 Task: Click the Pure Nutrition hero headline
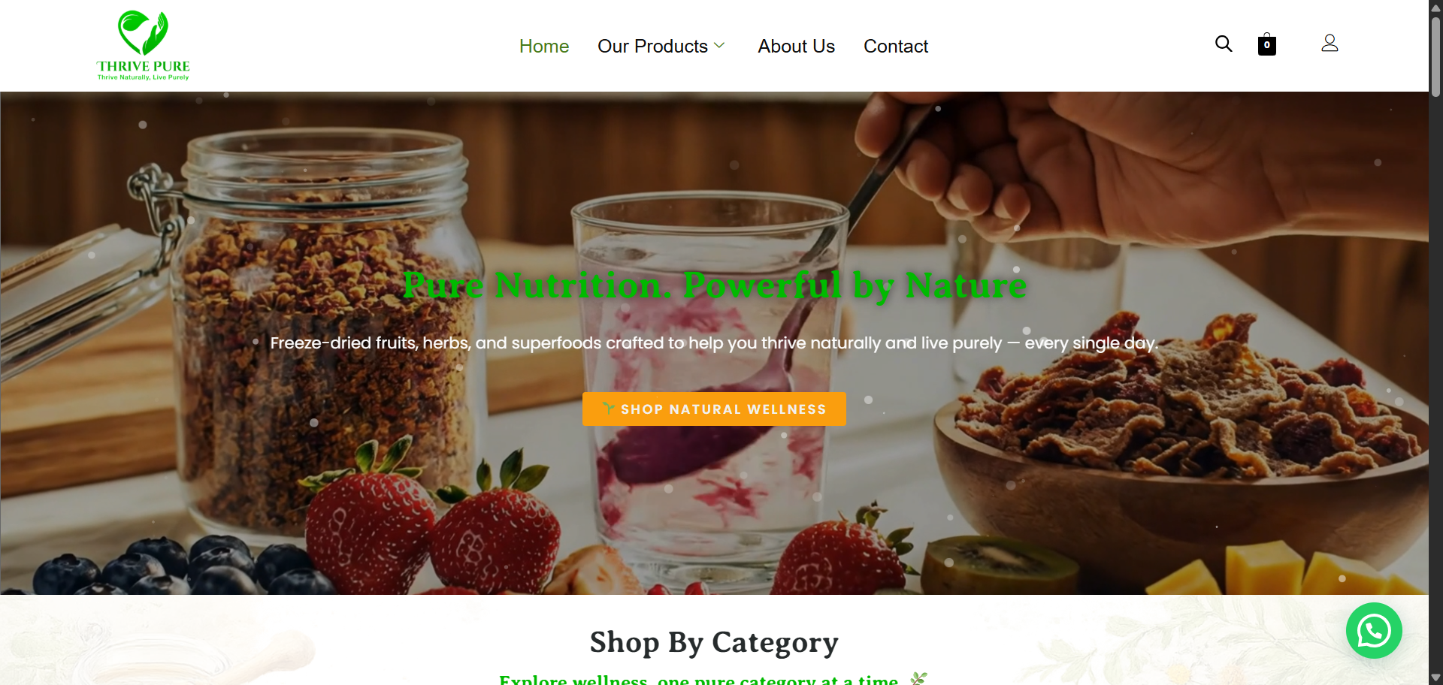tap(714, 285)
